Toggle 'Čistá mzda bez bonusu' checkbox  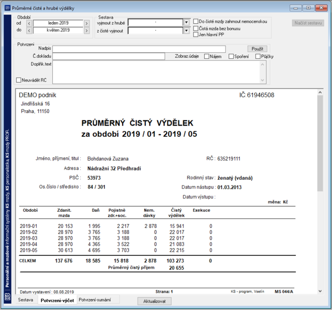pos(196,28)
